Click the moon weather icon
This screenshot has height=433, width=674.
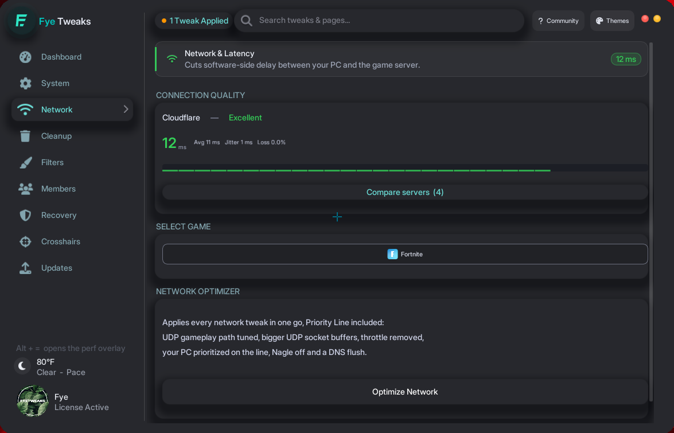[x=22, y=366]
